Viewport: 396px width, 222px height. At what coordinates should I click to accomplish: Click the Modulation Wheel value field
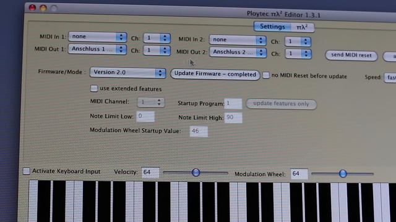coord(299,174)
